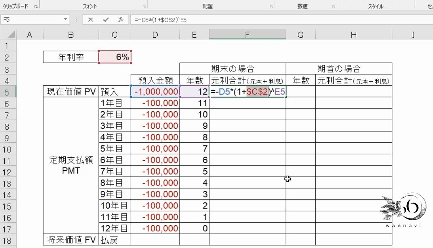
Task: Open the フォント group dialog launcher
Action: 144,7
